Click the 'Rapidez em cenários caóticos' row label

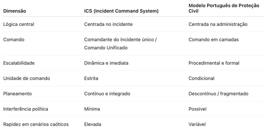coord(36,124)
